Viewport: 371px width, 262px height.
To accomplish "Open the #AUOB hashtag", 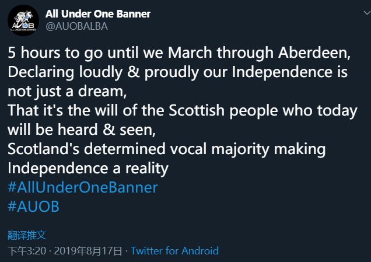I will tap(33, 207).
